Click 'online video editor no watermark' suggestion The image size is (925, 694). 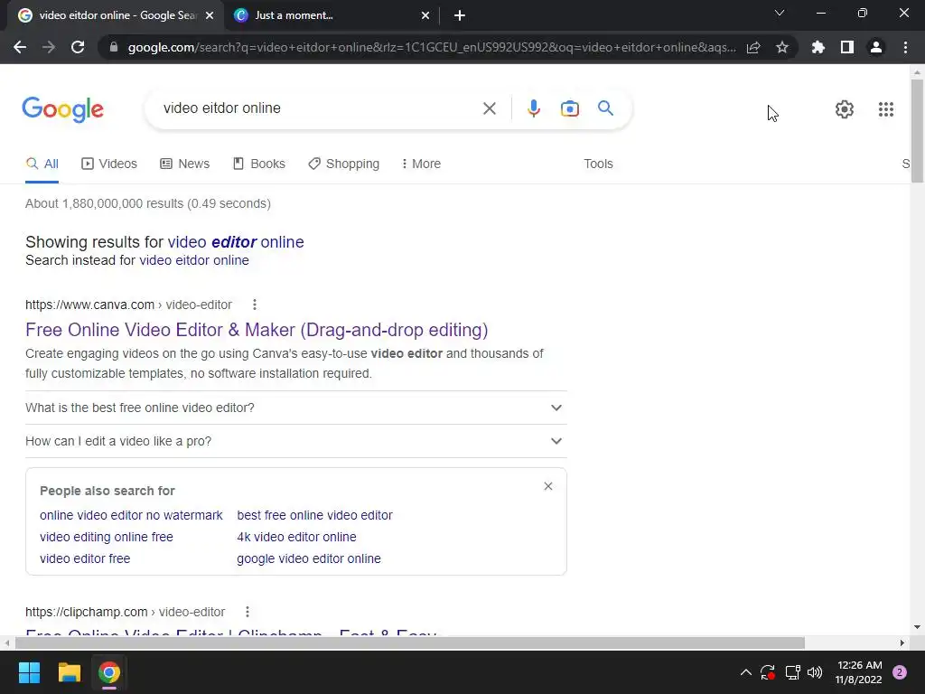tap(131, 515)
